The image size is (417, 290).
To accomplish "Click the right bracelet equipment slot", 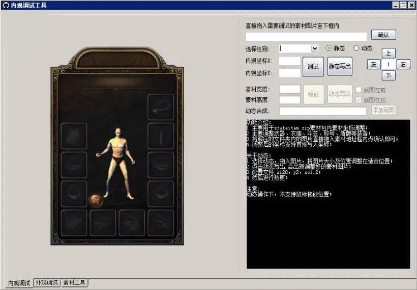I will (161, 165).
